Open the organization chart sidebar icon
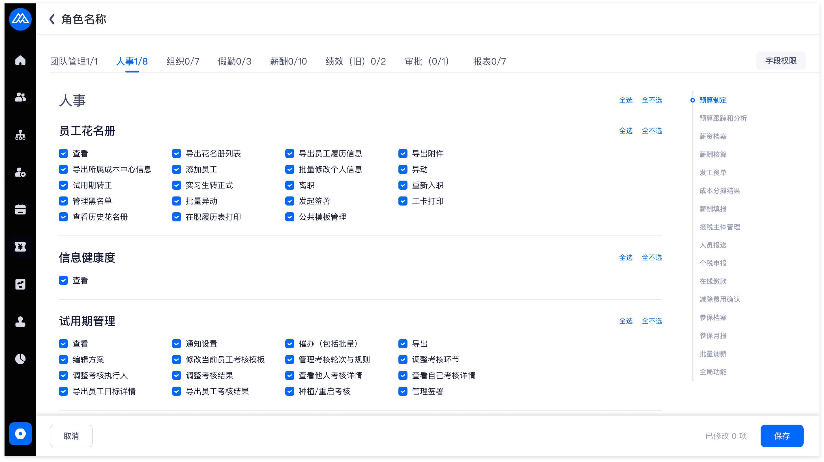The image size is (824, 462). pos(20,135)
